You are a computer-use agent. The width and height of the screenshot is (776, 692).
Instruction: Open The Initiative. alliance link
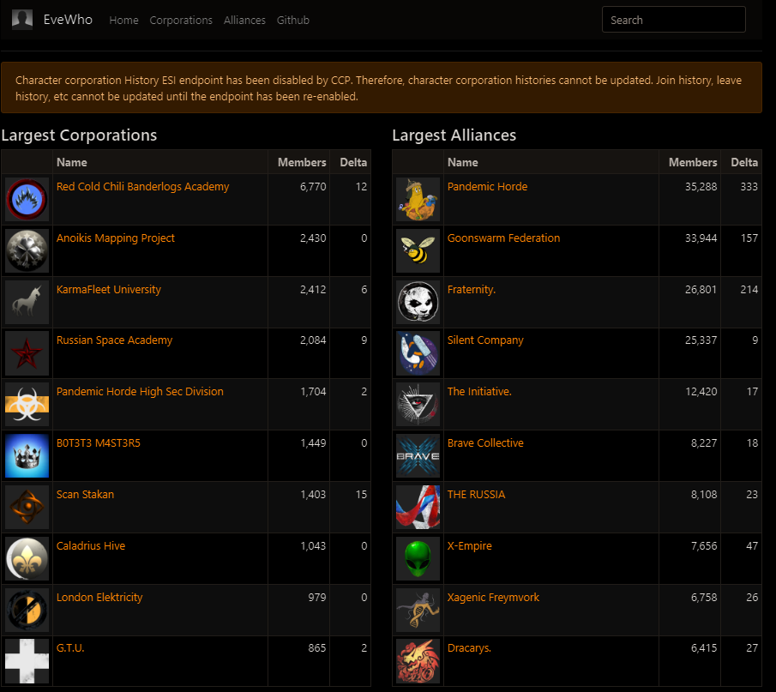point(479,392)
